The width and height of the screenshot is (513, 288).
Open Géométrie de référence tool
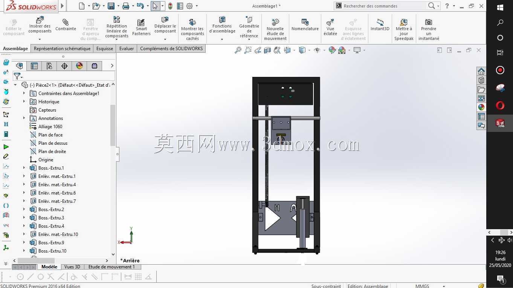tap(249, 27)
